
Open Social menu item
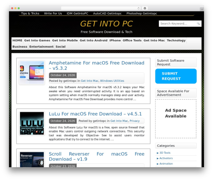(x=60, y=46)
